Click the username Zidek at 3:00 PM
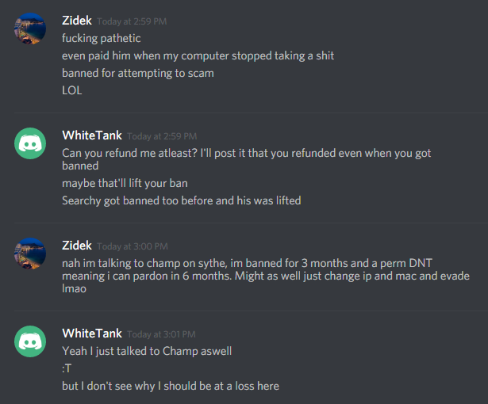Image resolution: width=488 pixels, height=404 pixels. (77, 246)
